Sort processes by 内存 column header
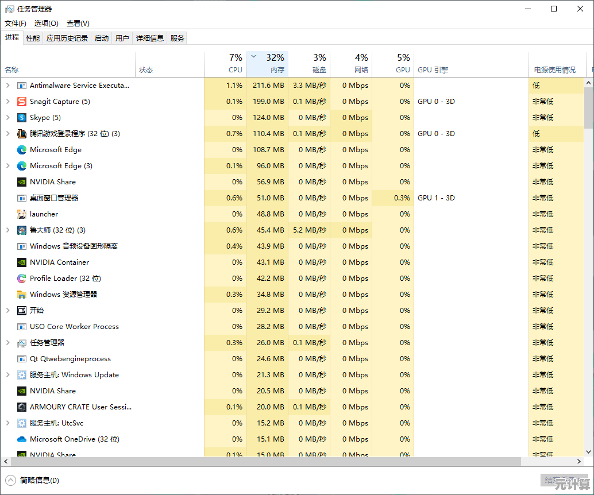 point(267,64)
